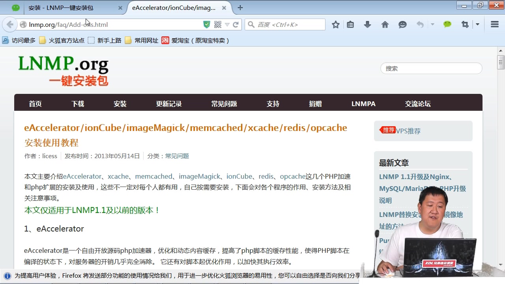Go to the home page icon

385,24
